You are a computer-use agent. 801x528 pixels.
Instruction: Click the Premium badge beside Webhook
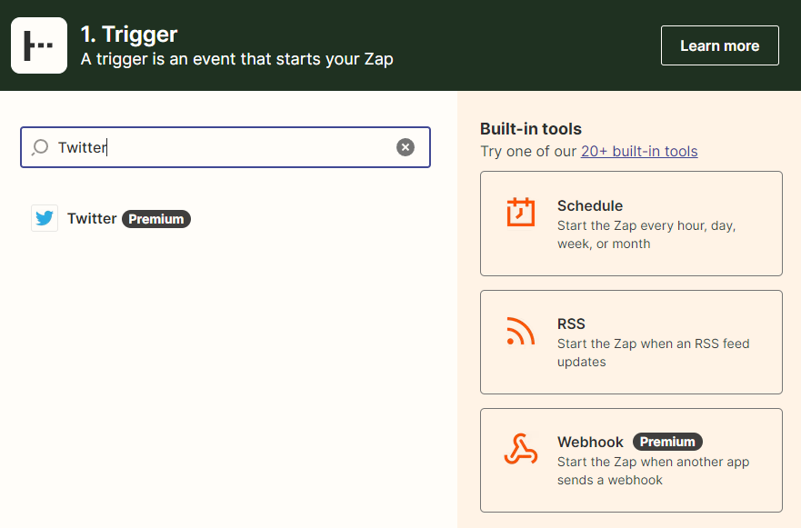667,442
